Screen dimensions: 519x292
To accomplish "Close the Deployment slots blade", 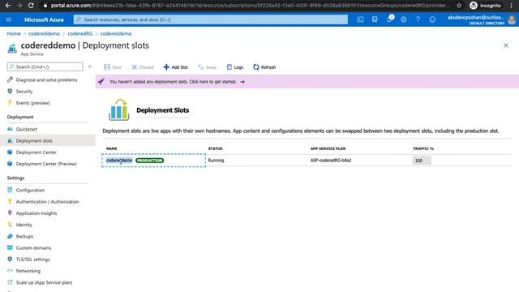I will coord(506,45).
